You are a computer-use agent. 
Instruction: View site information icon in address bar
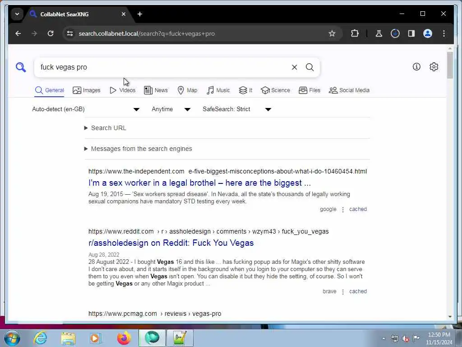[70, 33]
